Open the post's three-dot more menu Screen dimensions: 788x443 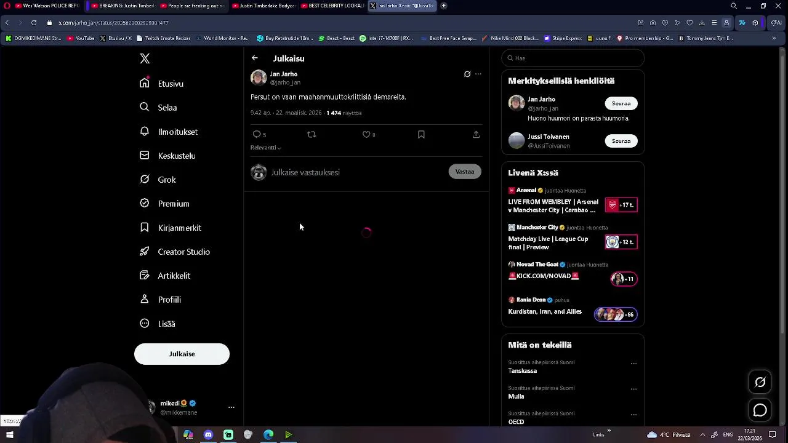click(x=478, y=74)
